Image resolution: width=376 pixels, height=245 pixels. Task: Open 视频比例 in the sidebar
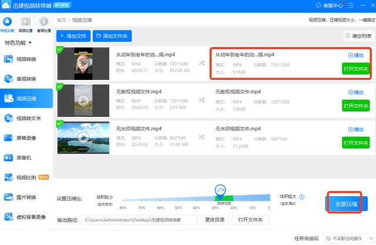click(x=26, y=177)
